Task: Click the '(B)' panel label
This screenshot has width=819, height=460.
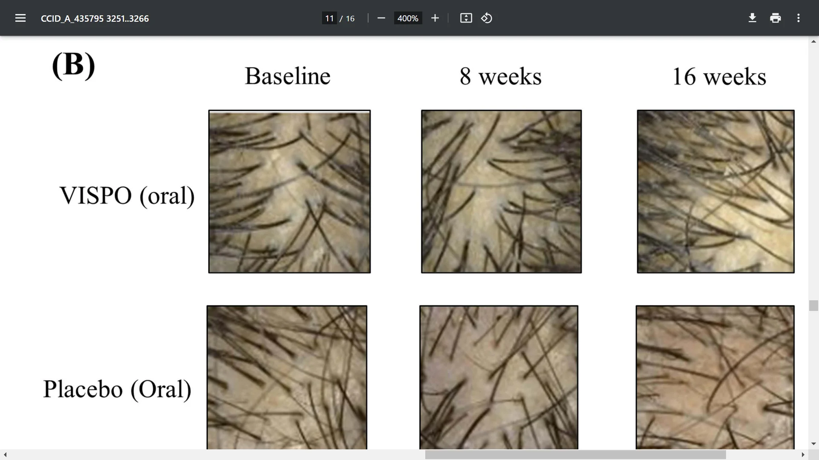Action: [x=73, y=66]
